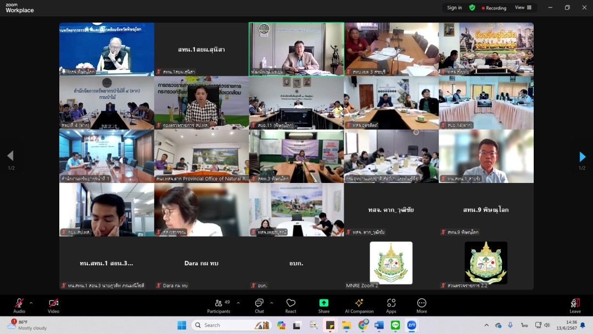Open Chrome from the taskbar
Screen dimensions: 593x334
coord(363,325)
